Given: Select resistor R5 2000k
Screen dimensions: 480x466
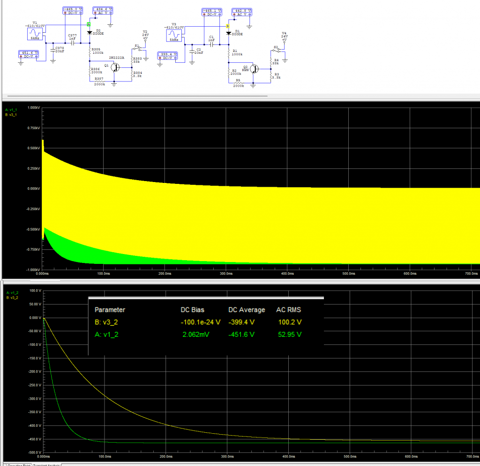Looking at the screenshot, I should pyautogui.click(x=238, y=83).
